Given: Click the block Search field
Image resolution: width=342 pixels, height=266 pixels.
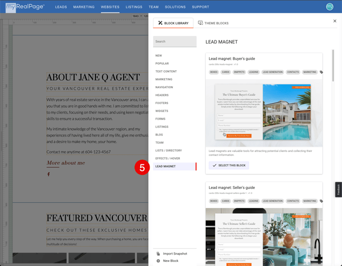Looking at the screenshot, I should pyautogui.click(x=174, y=41).
